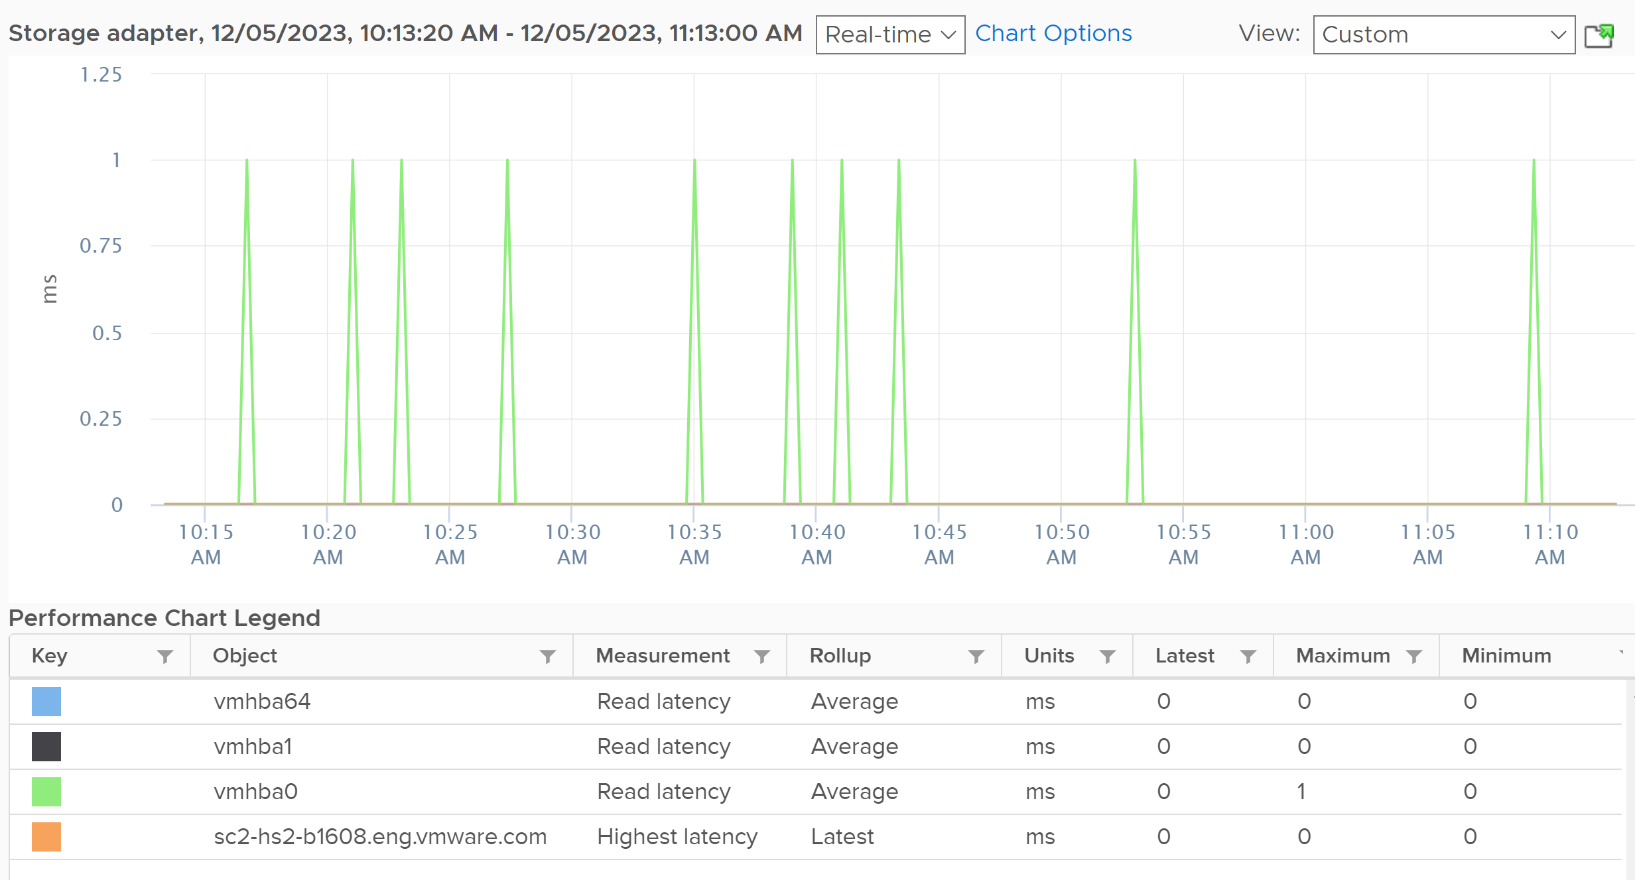Select the vmhba64 object cell
This screenshot has width=1635, height=880.
pos(262,702)
